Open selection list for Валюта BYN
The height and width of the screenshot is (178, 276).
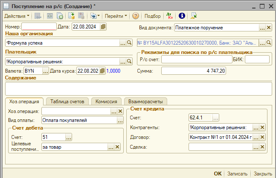click(46, 71)
